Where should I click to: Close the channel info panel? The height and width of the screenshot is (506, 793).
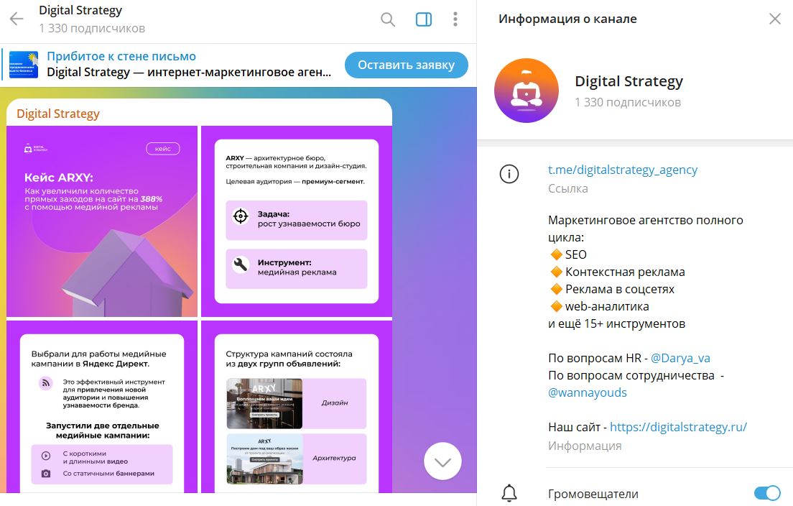coord(774,19)
